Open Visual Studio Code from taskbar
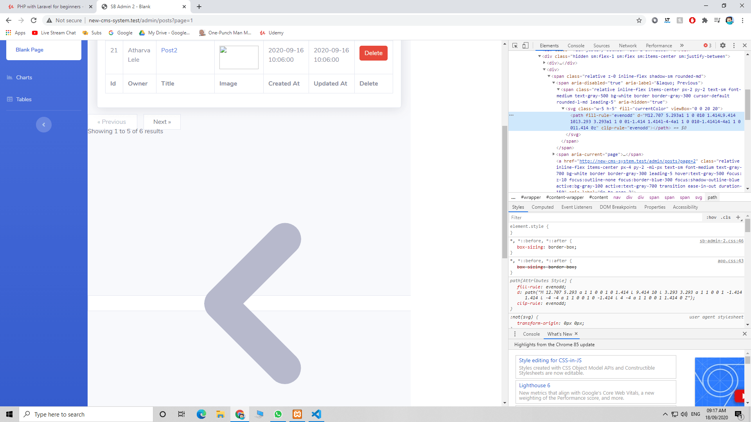Screen dimensions: 751x422 click(316, 414)
